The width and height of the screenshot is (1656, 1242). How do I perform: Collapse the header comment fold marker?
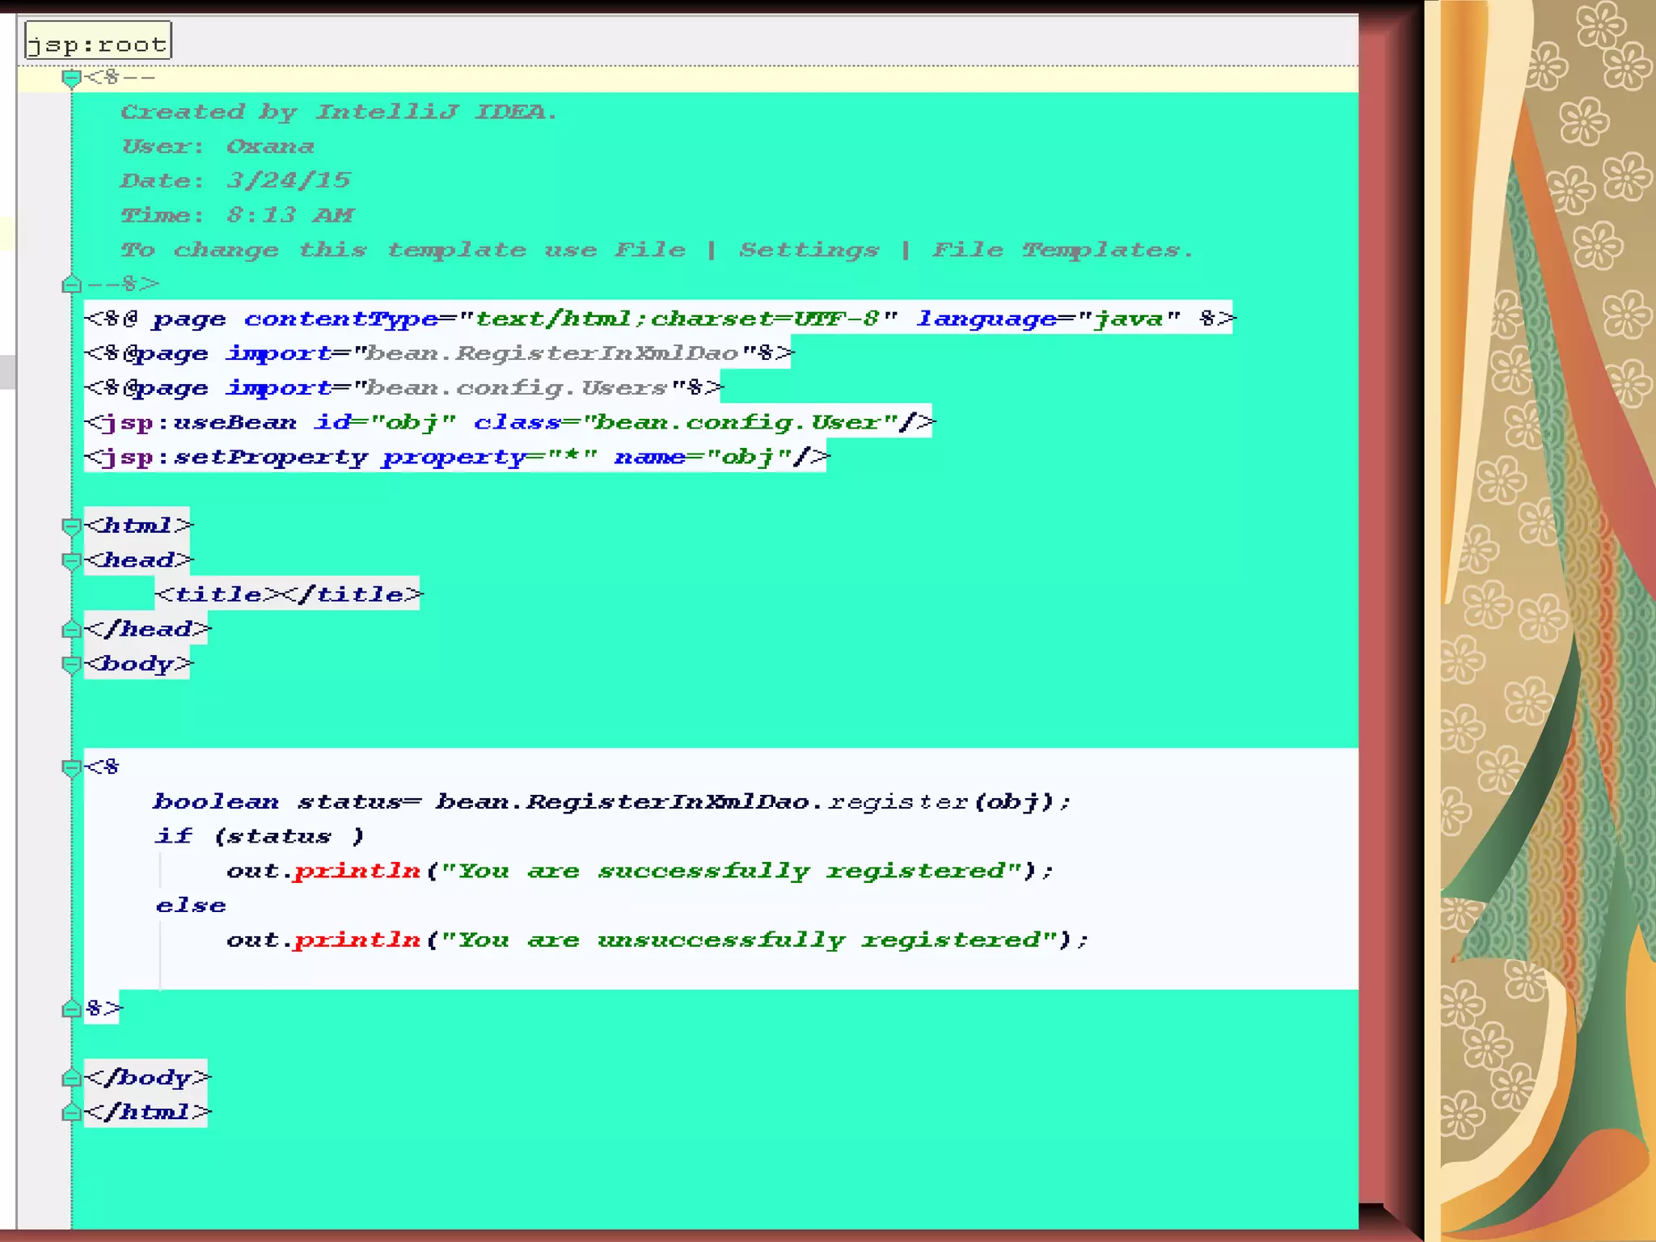[71, 78]
